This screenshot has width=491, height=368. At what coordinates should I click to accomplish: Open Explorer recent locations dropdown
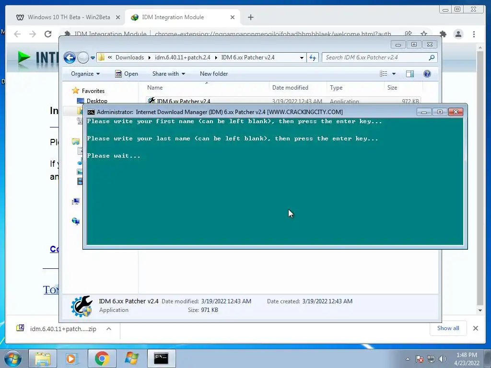click(93, 58)
